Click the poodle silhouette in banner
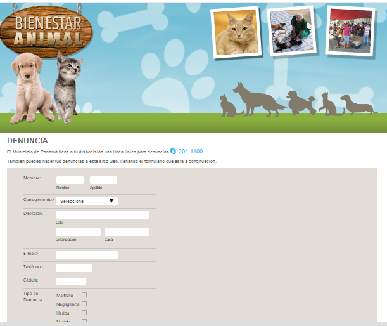The width and height of the screenshot is (387, 326). [x=301, y=103]
